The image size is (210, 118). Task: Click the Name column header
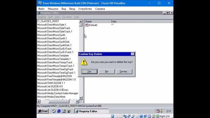click(97, 21)
